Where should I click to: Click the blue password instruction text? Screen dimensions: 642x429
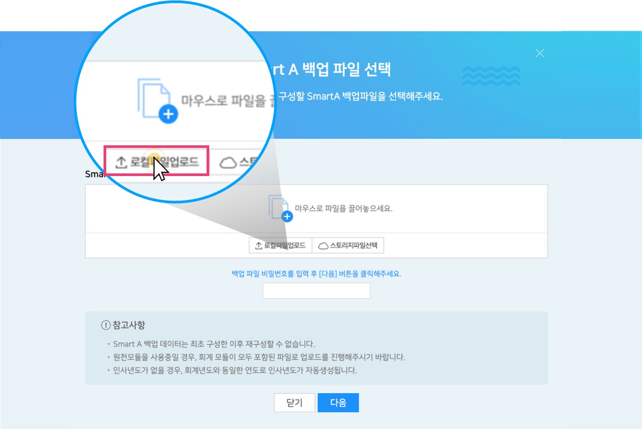(x=316, y=274)
